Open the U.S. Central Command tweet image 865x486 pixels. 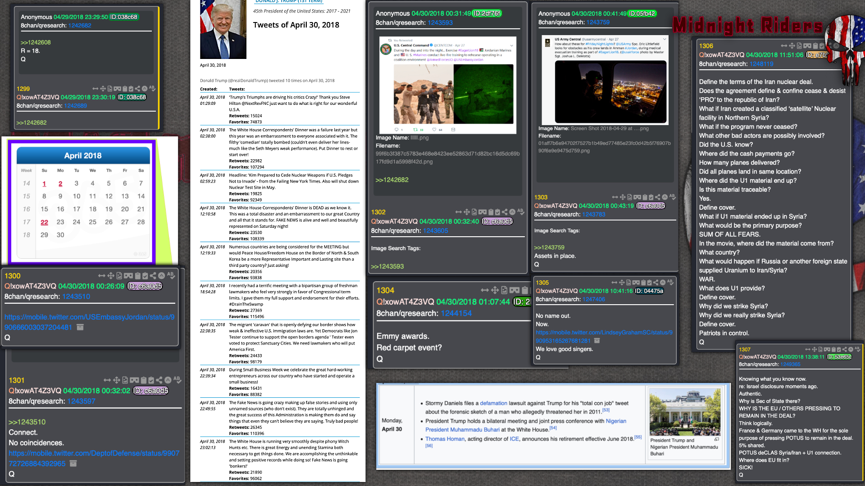tap(448, 85)
